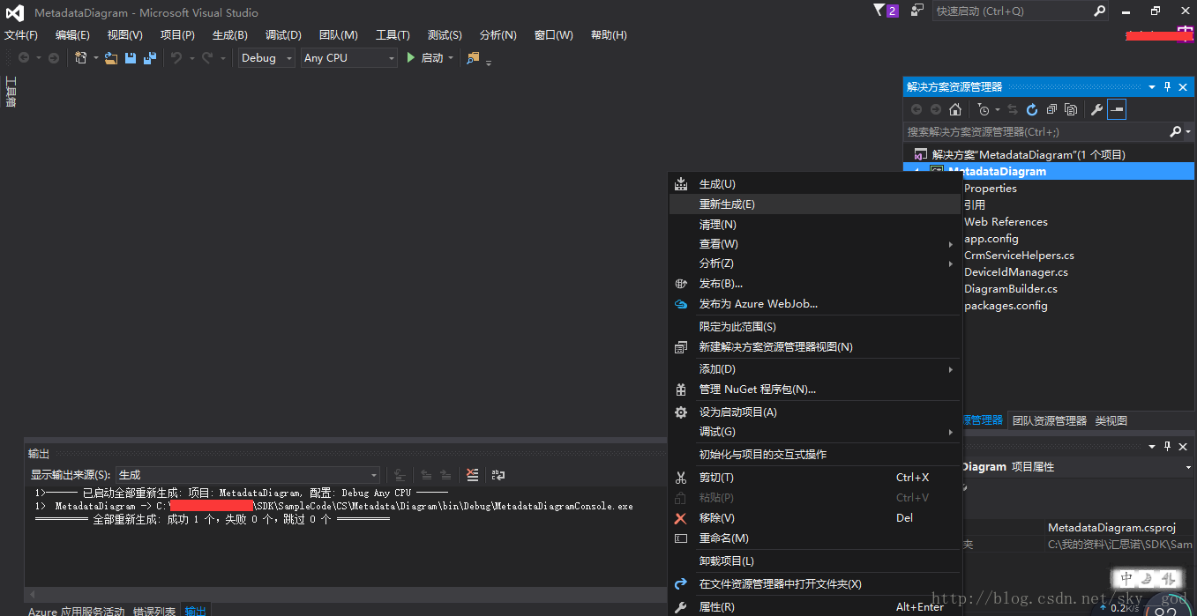
Task: Open the 文件(F) menu
Action: coord(21,35)
